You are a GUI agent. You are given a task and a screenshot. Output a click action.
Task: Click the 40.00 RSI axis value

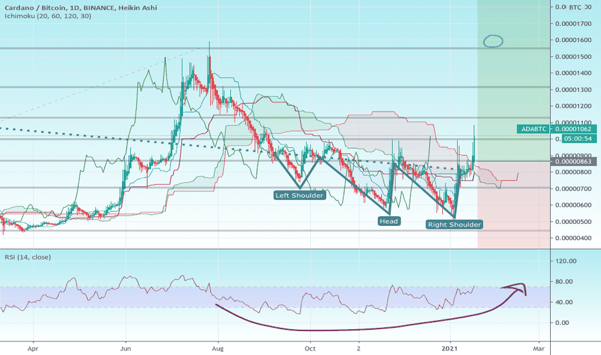tap(564, 302)
